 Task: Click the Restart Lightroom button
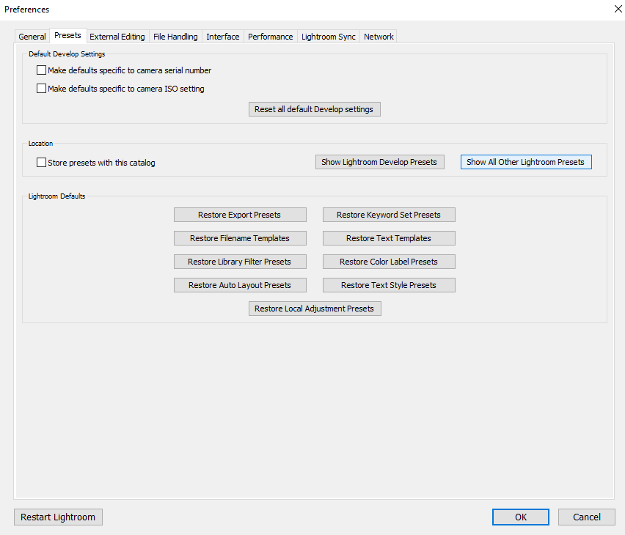(x=58, y=517)
